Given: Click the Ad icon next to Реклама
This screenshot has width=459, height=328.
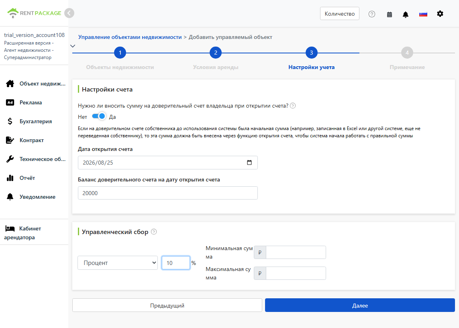Looking at the screenshot, I should click(x=10, y=102).
